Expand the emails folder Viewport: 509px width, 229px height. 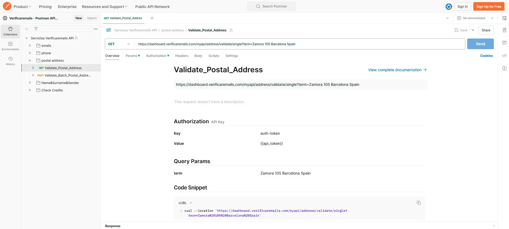30,45
